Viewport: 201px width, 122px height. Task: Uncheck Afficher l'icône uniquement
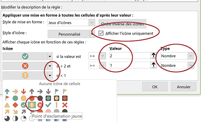point(101,33)
